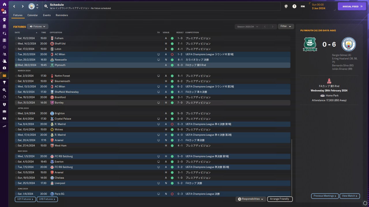Screen dimensions: 369x207
Task: Click the search magnifier icon in the top bar
Action: point(46,6)
